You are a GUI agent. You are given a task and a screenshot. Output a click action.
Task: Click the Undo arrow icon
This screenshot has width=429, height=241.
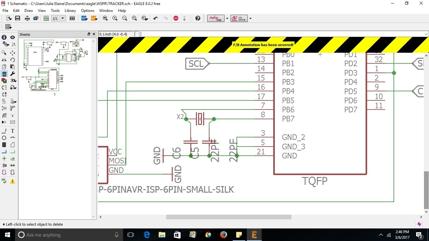(155, 19)
